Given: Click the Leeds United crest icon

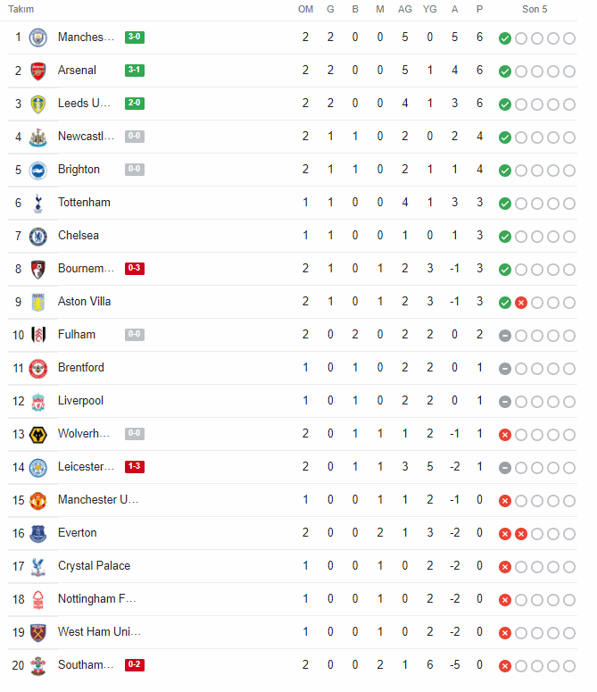Looking at the screenshot, I should click(37, 104).
